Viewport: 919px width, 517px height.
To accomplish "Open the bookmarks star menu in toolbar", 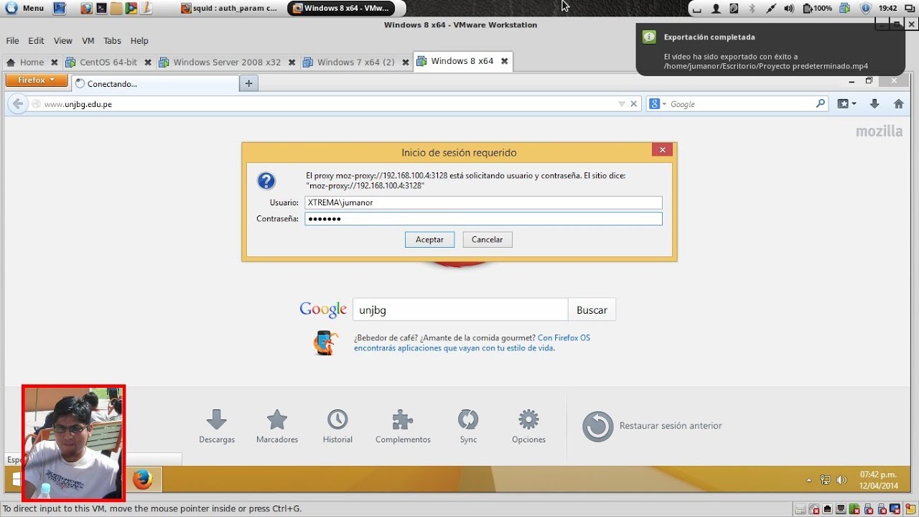I will (x=846, y=104).
